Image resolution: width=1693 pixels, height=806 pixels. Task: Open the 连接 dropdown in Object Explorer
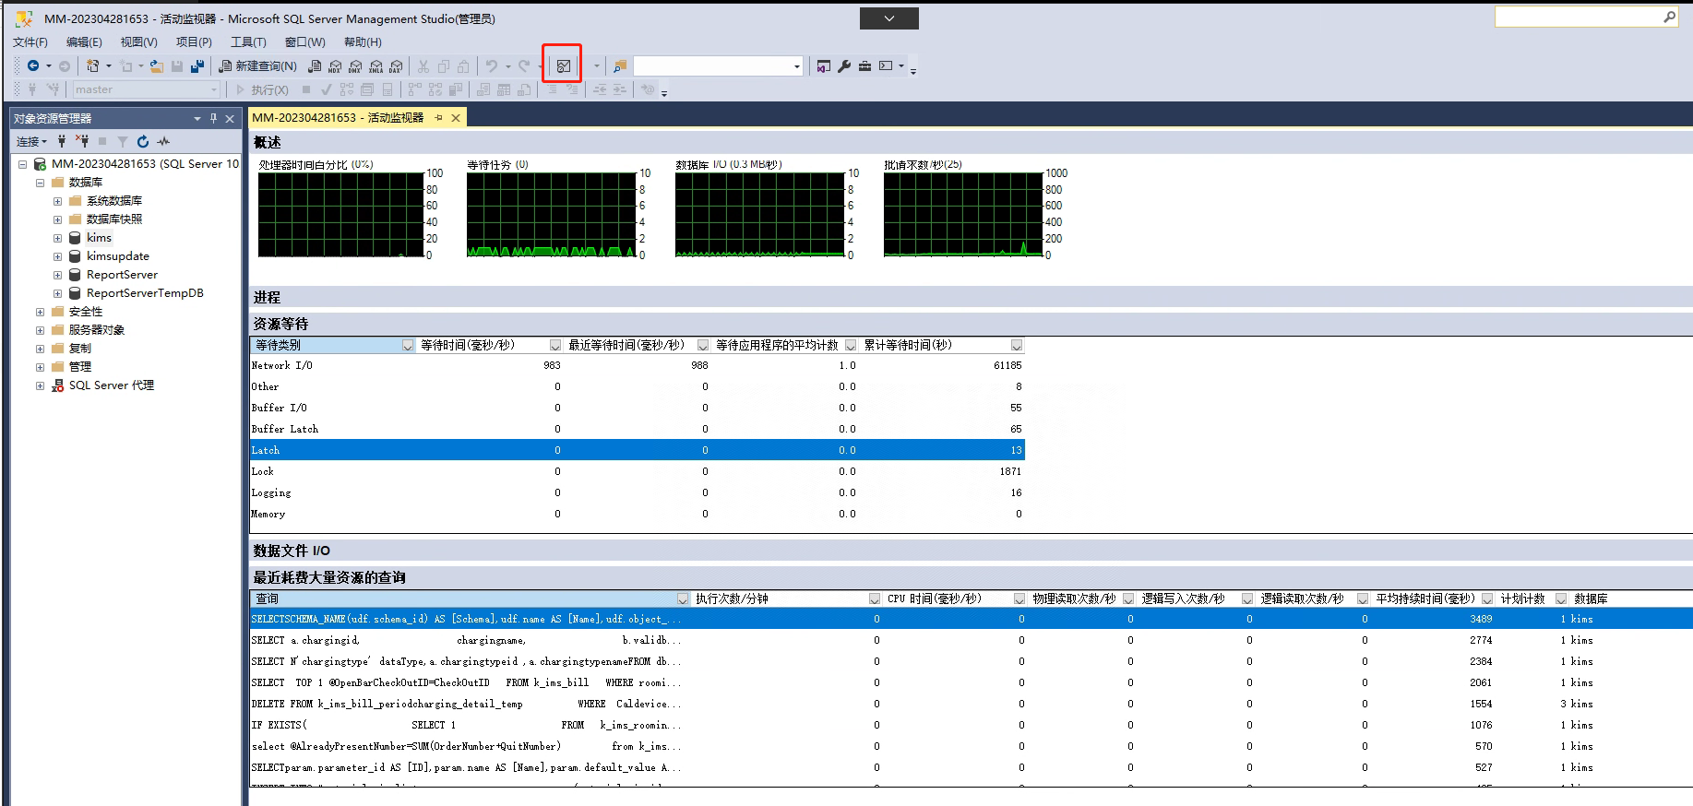click(31, 141)
